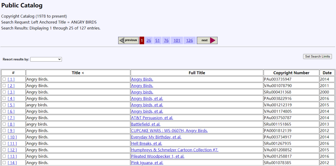Open Angry Birds, et al. dated 2016

(147, 99)
